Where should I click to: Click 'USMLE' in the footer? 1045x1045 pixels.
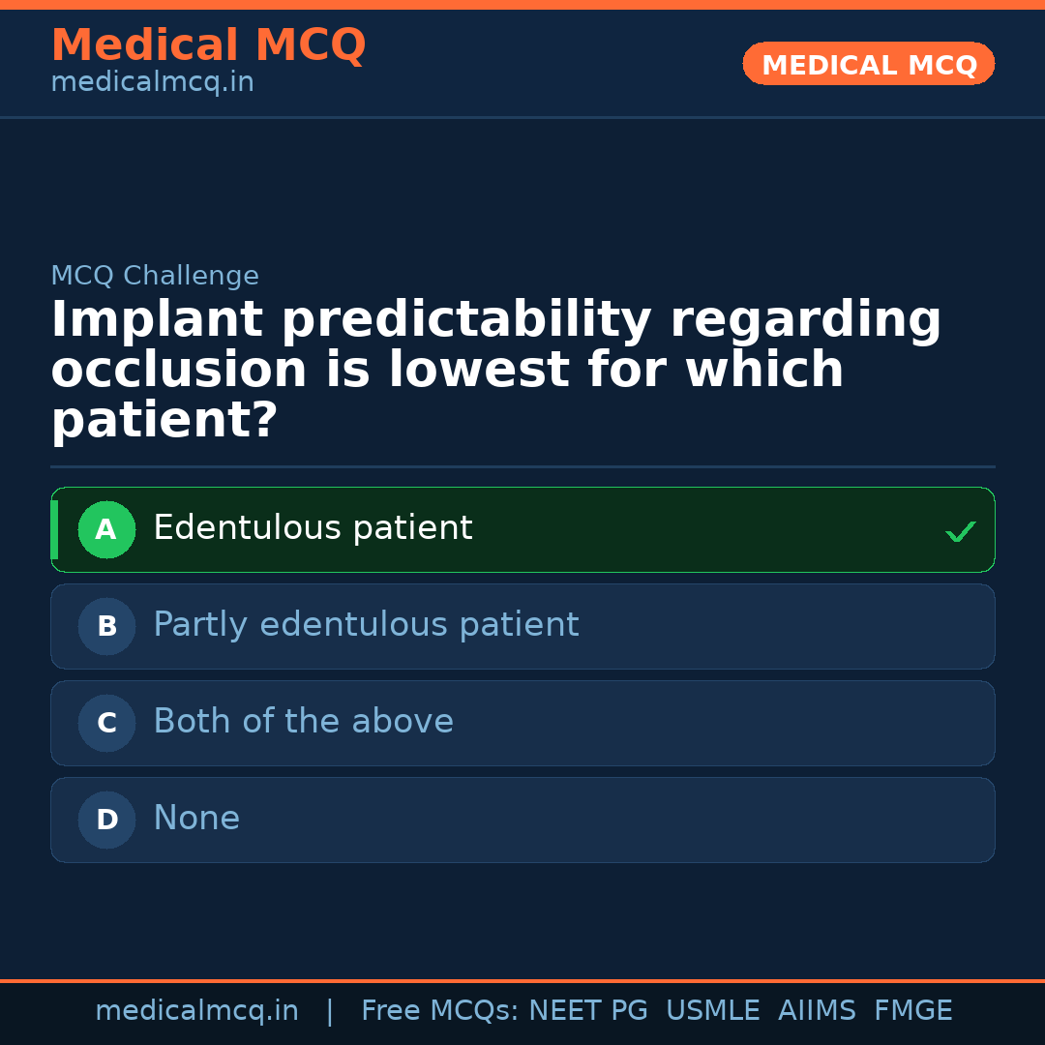pyautogui.click(x=712, y=1011)
